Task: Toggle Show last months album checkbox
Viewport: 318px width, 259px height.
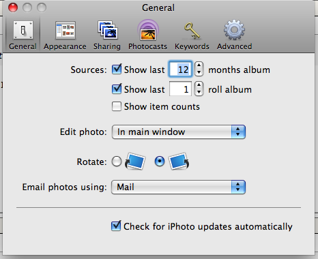Action: point(117,69)
